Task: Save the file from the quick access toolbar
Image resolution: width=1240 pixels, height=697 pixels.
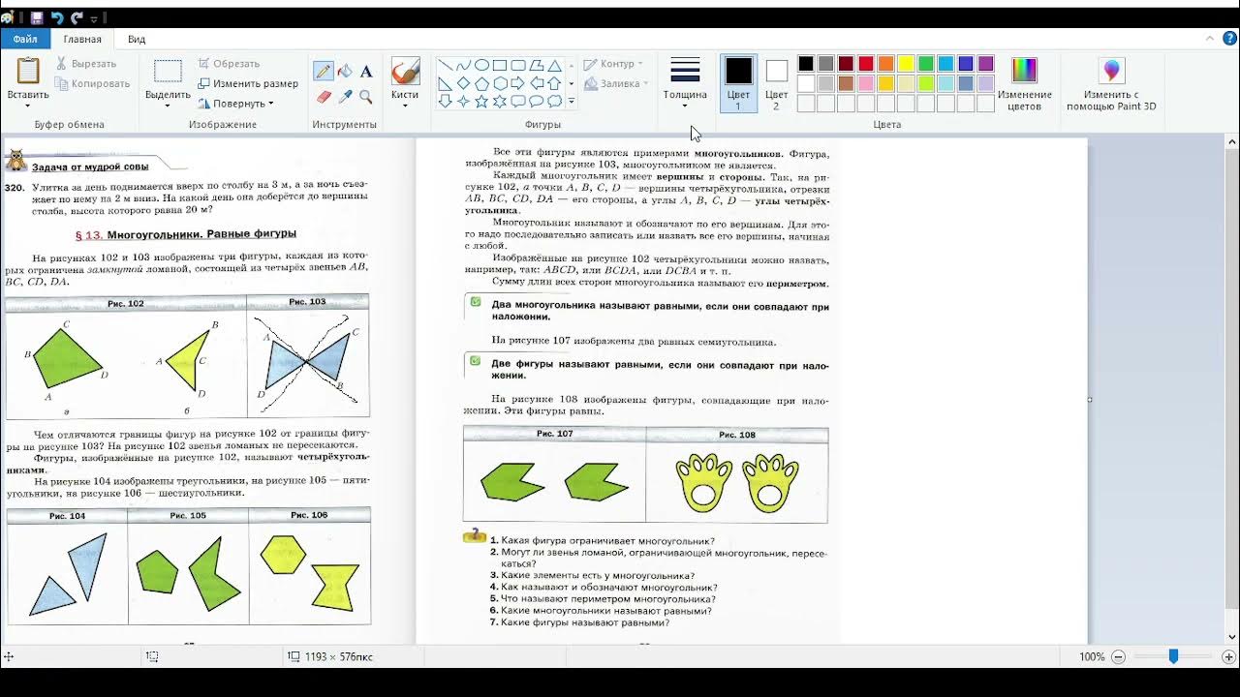Action: [x=37, y=18]
